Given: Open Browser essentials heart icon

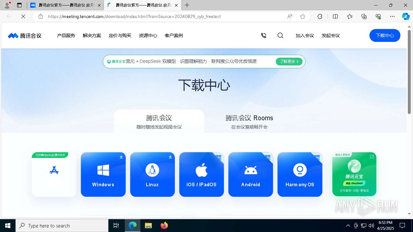Looking at the screenshot, I should [x=378, y=16].
